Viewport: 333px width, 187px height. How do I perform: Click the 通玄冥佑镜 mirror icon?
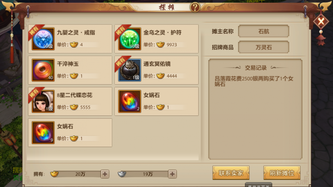point(129,70)
